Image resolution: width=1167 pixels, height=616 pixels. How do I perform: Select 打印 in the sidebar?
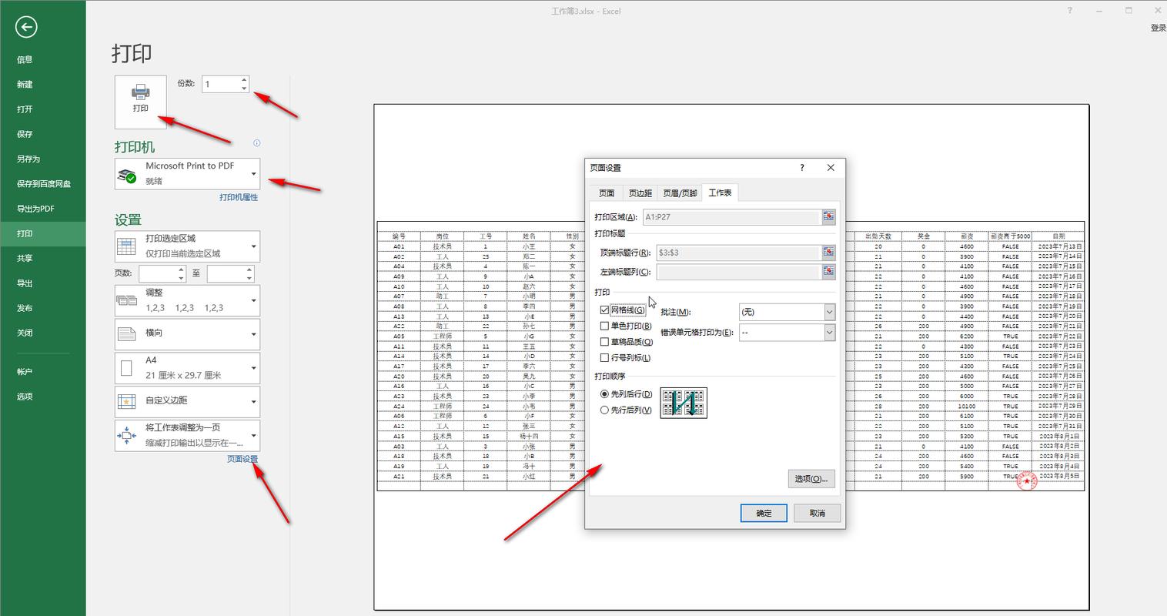43,233
